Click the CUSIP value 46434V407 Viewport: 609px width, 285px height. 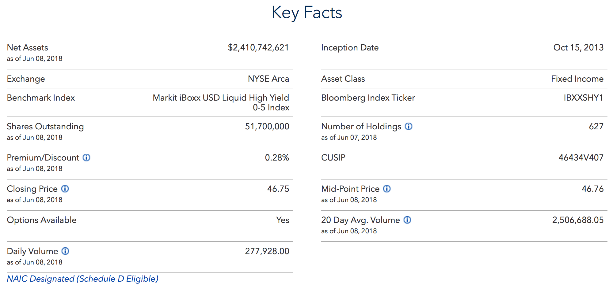pyautogui.click(x=581, y=157)
